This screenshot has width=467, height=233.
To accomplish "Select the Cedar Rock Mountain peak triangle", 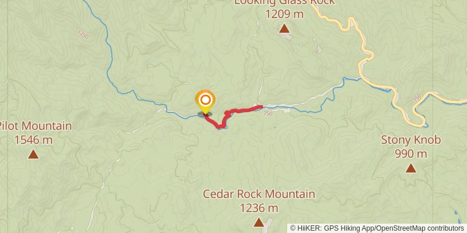I will coord(259,223).
